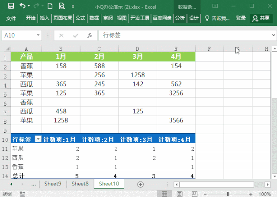This screenshot has width=277, height=197.
Task: Click cell containing 3256
Action: point(176,93)
